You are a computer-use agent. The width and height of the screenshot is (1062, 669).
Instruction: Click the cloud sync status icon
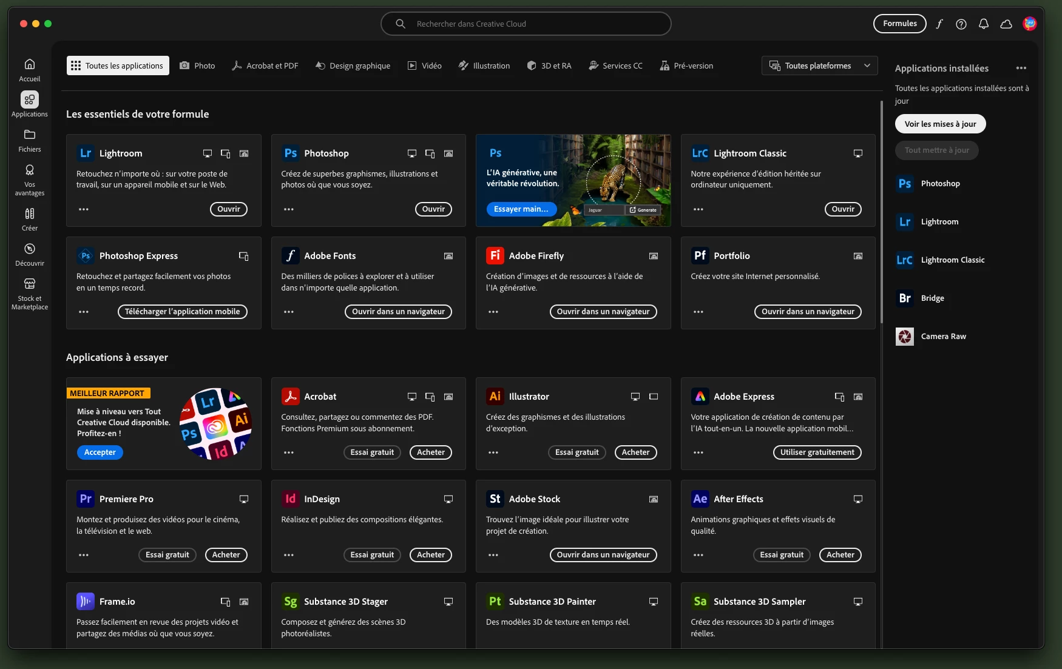1006,24
